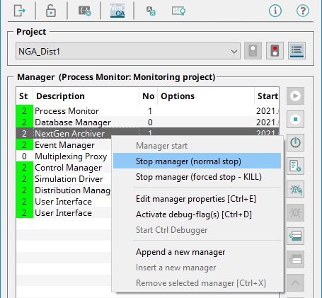Click the translation icon in the top toolbar
The image size is (322, 298).
151,11
